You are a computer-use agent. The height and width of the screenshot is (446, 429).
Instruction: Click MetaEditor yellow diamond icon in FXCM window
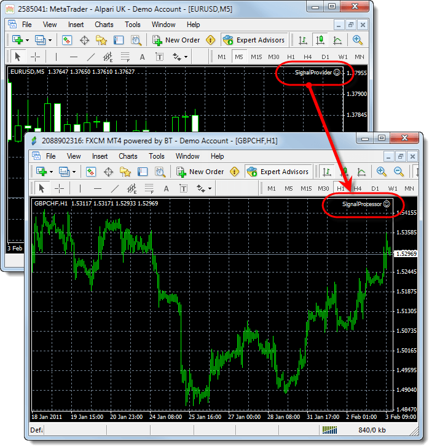234,172
